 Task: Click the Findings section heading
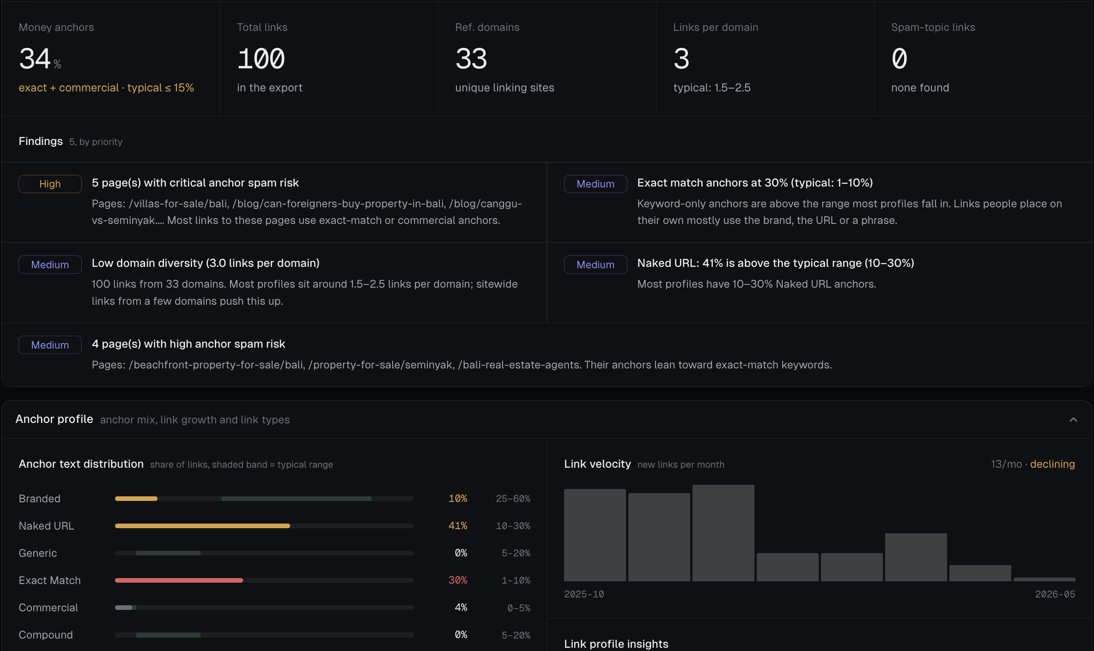pyautogui.click(x=41, y=141)
